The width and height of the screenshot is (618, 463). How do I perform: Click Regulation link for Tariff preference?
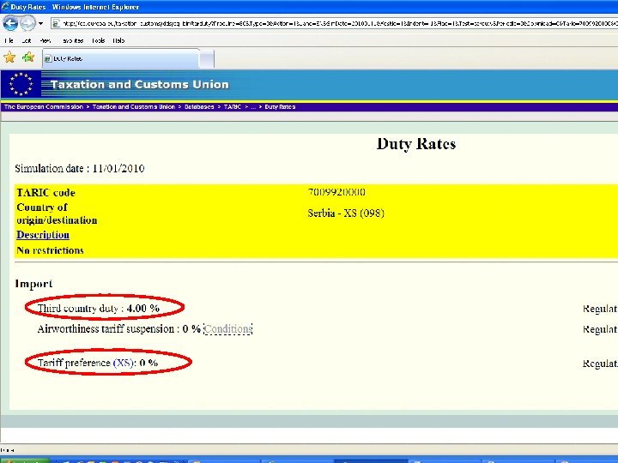click(x=600, y=364)
